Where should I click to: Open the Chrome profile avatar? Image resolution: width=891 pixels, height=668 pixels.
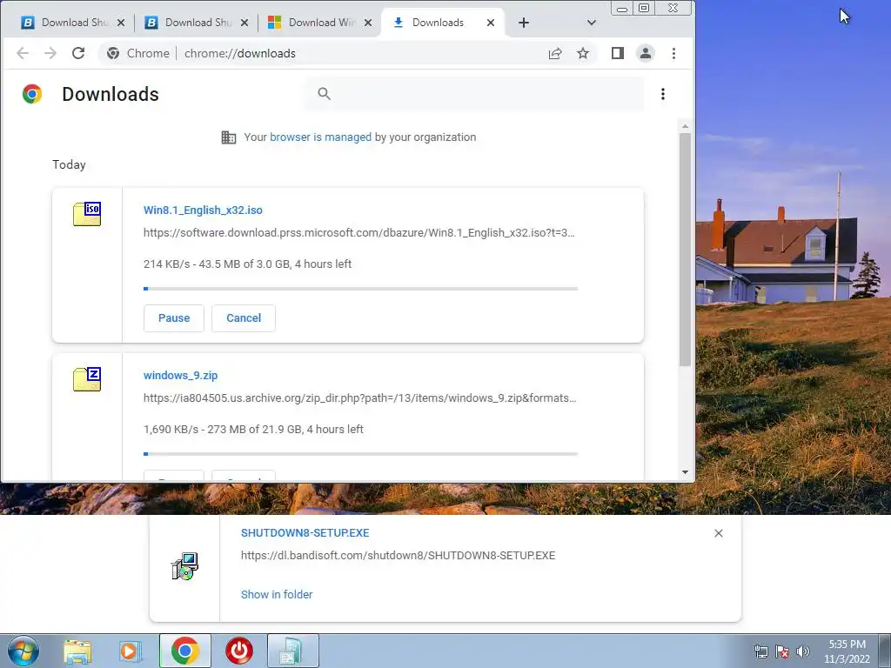click(646, 53)
